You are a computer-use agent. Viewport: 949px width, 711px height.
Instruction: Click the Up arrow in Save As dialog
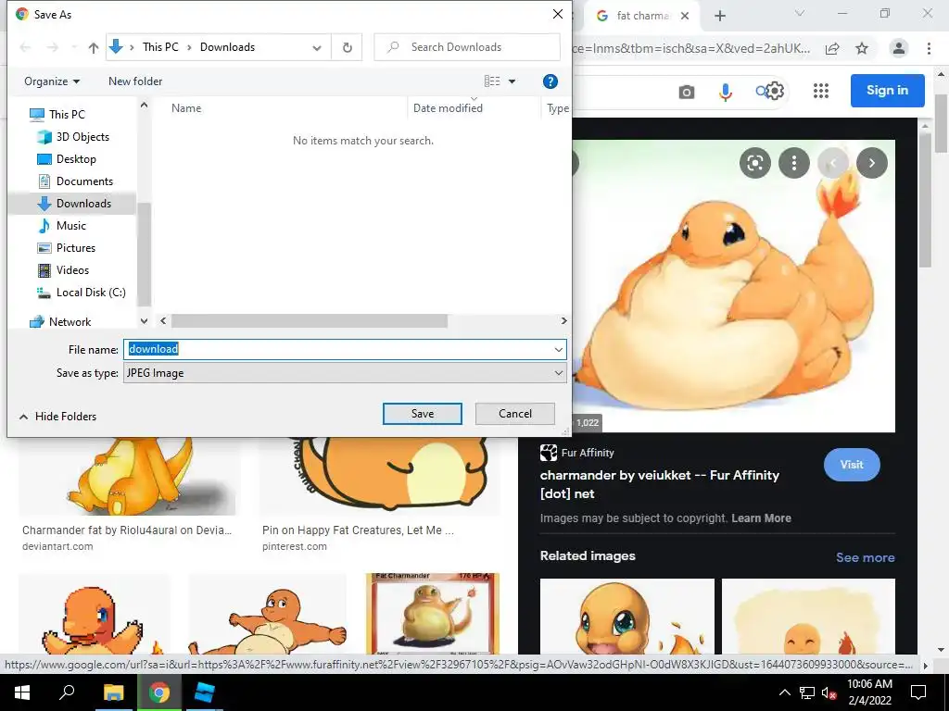click(x=94, y=47)
